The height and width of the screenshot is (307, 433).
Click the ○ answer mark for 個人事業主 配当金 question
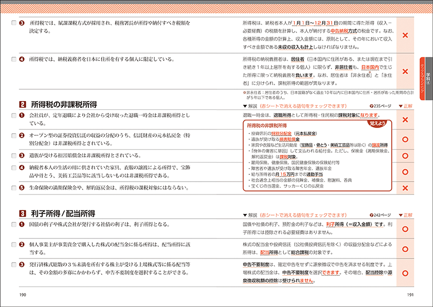pos(405,249)
